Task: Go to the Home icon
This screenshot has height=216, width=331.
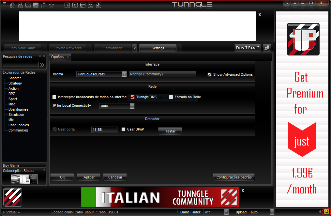Action: click(x=12, y=5)
